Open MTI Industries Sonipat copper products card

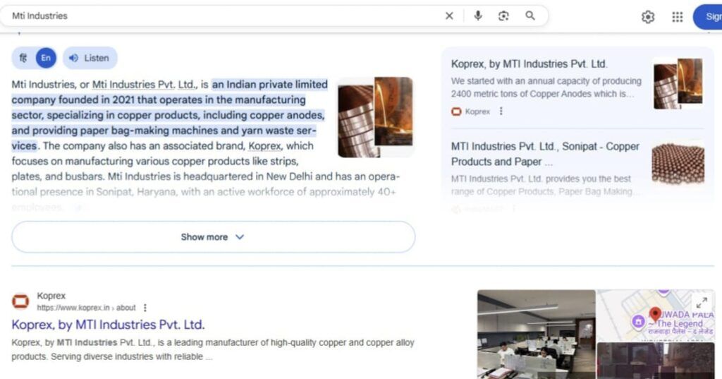point(545,153)
